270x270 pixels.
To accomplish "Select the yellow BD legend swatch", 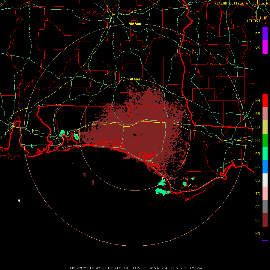I will coord(265,127).
